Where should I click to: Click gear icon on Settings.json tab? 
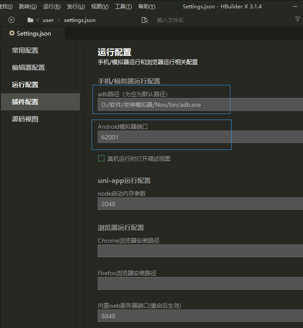click(x=12, y=33)
